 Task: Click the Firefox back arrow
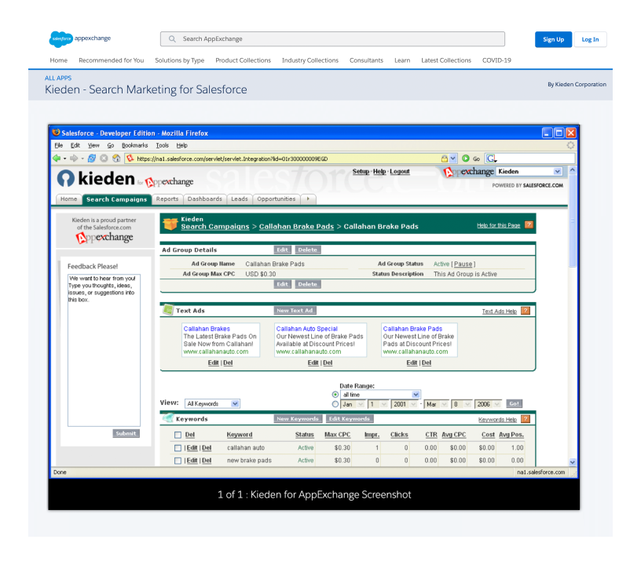[x=57, y=159]
